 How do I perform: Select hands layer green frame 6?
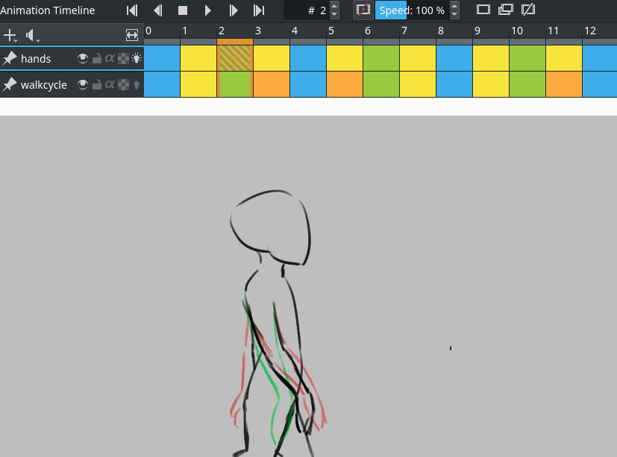[x=381, y=58]
